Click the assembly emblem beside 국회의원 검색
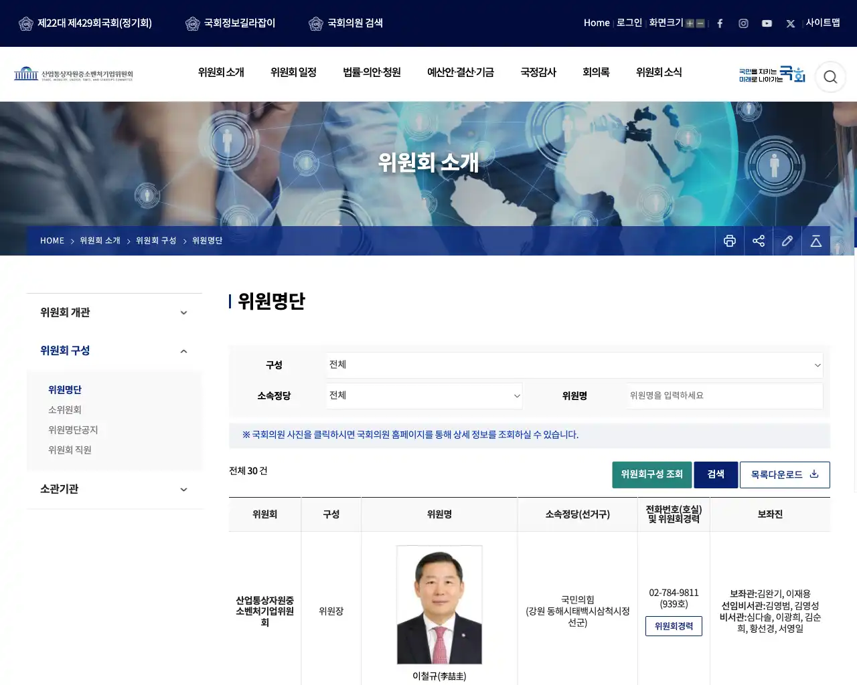The width and height of the screenshot is (857, 685). pyautogui.click(x=315, y=23)
